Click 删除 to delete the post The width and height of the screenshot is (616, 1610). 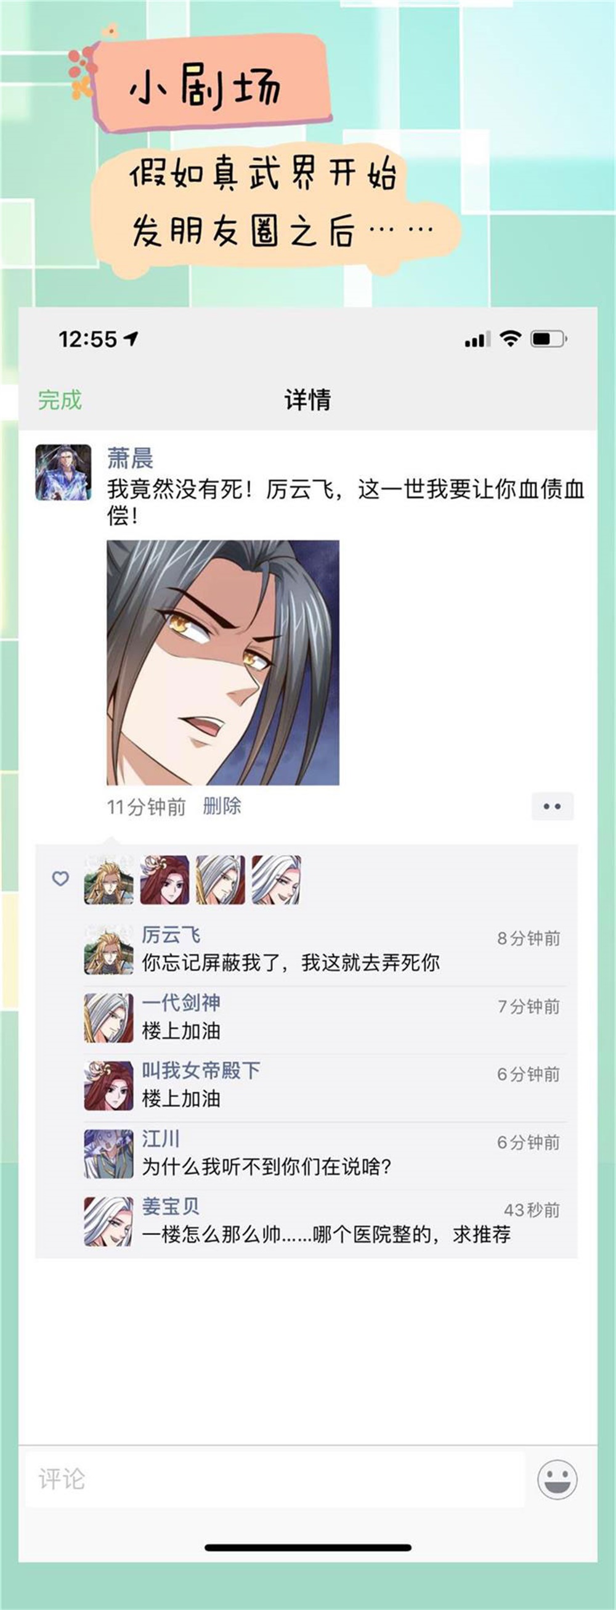click(222, 807)
